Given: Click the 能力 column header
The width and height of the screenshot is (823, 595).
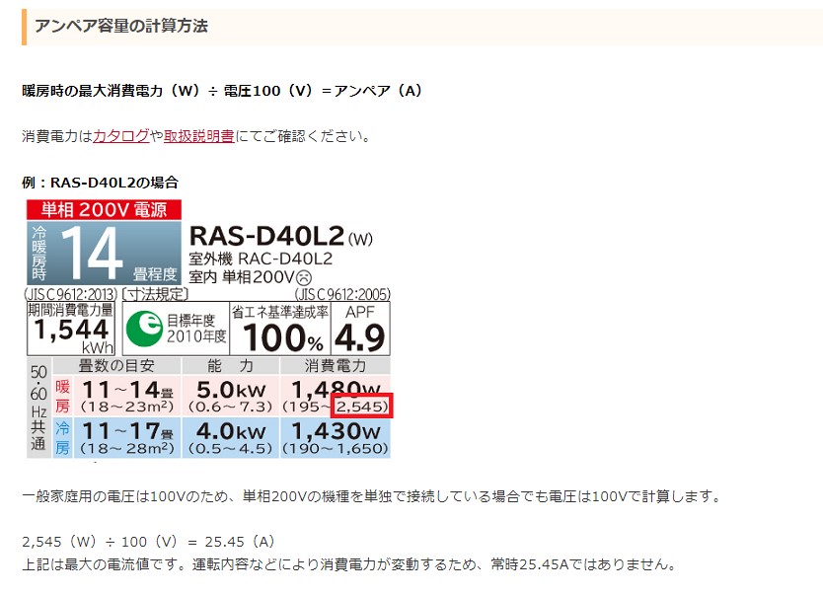Looking at the screenshot, I should [x=230, y=366].
